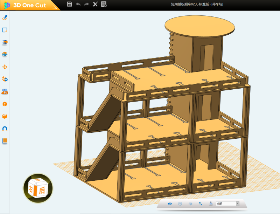Click the 右 face on view cube
280x214 pixels.
click(x=31, y=189)
